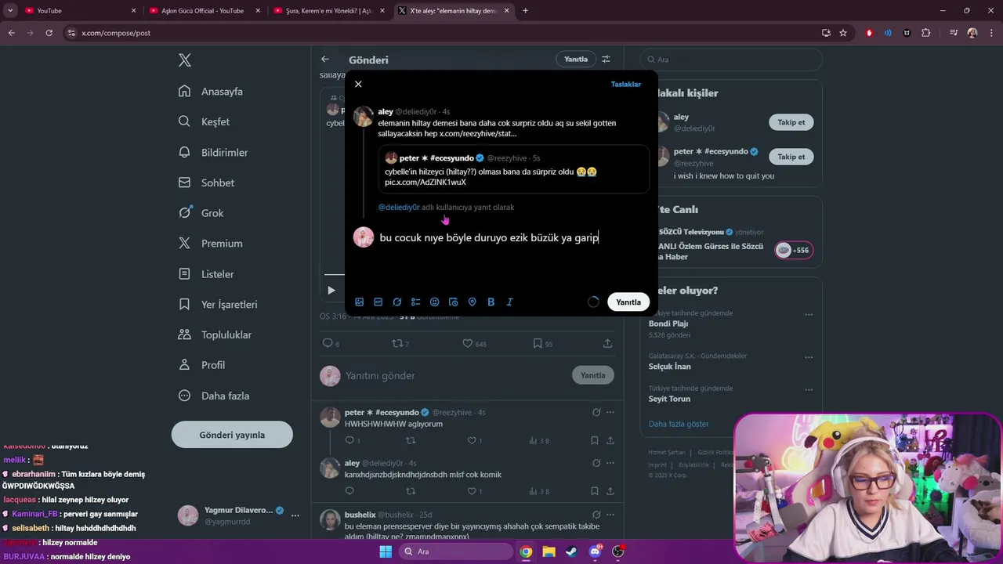Reload the page in the browser
The width and height of the screenshot is (1003, 564).
[x=49, y=33]
